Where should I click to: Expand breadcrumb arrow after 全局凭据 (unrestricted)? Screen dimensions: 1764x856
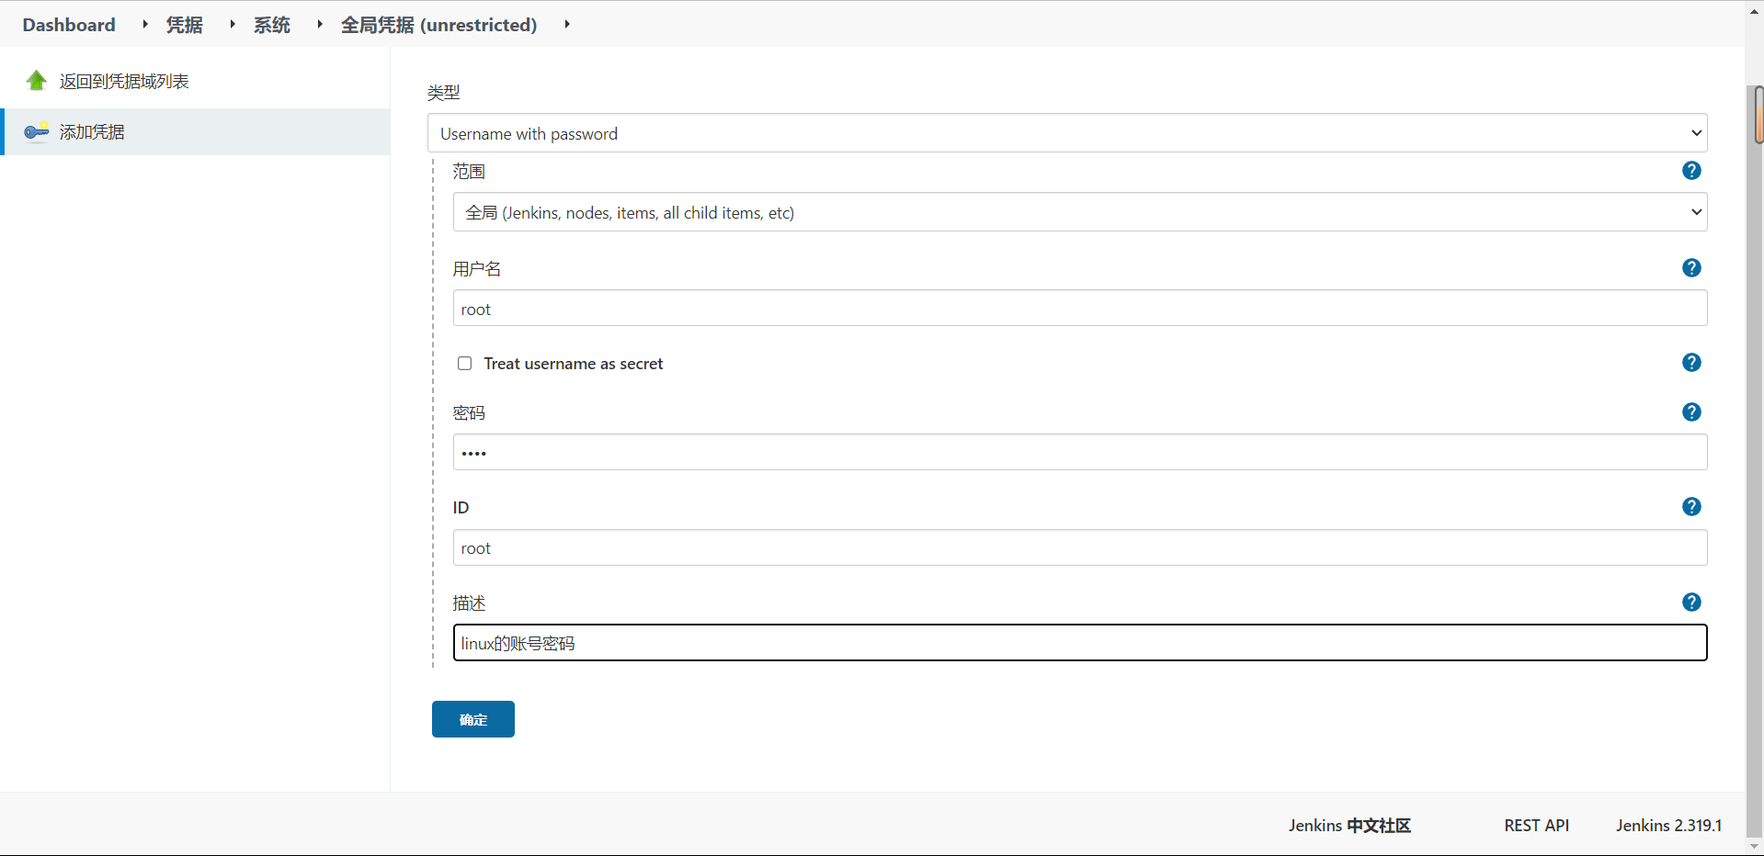pyautogui.click(x=567, y=25)
